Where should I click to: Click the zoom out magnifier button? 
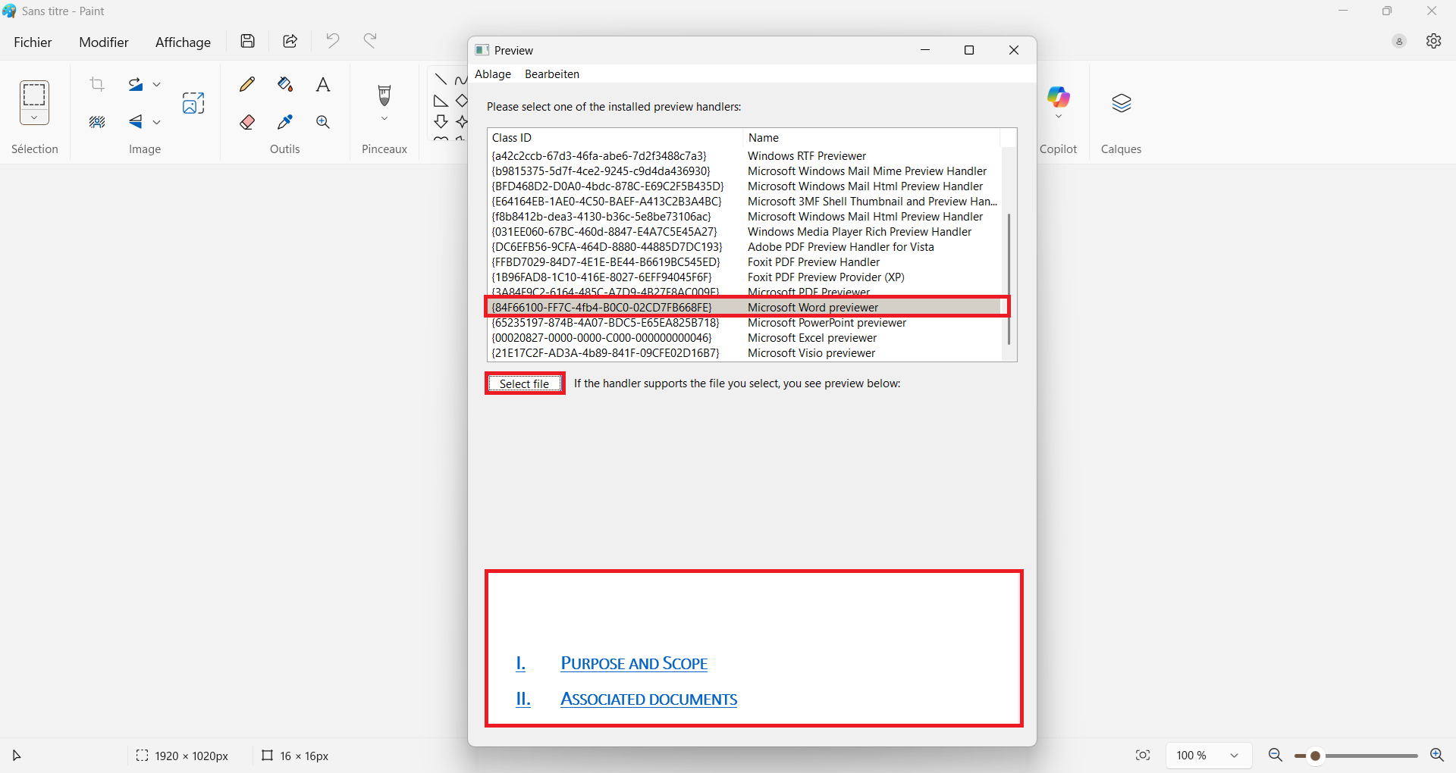tap(1276, 756)
